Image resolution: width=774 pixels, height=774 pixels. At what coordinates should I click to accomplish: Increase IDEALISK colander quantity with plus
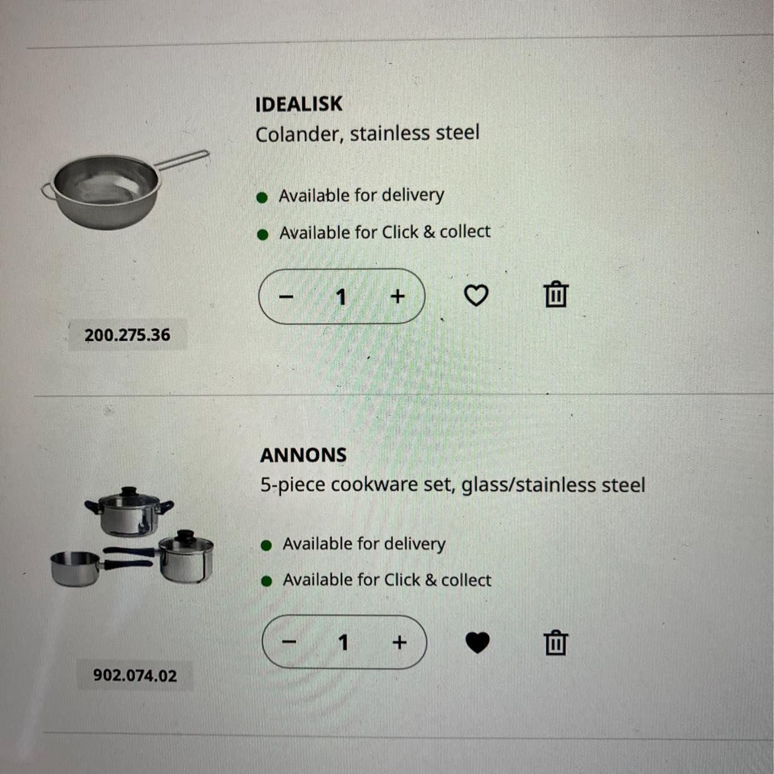click(x=398, y=296)
